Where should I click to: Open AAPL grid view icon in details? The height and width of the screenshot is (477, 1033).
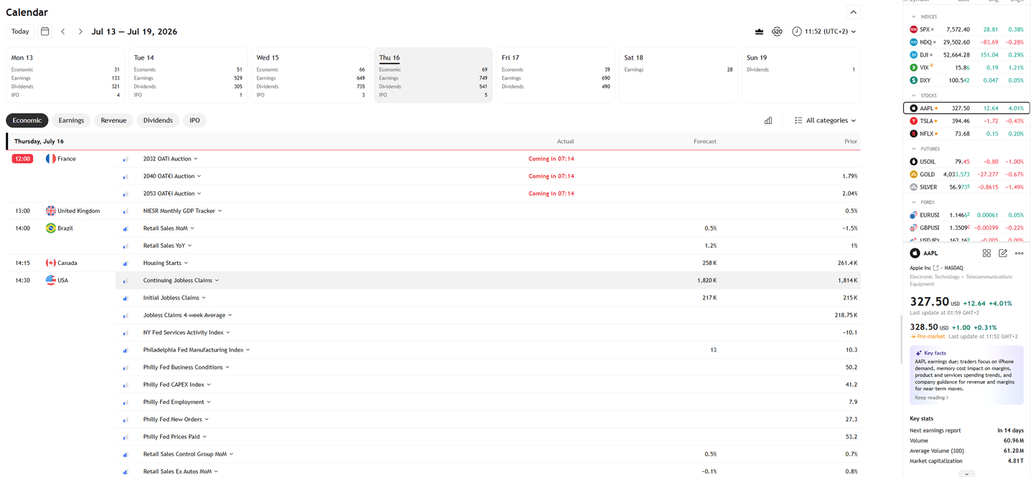(x=986, y=254)
